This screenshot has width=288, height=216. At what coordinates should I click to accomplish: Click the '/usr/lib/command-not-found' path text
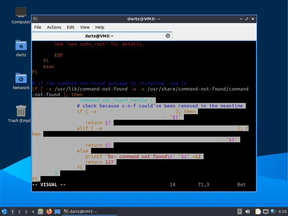[x=91, y=89]
